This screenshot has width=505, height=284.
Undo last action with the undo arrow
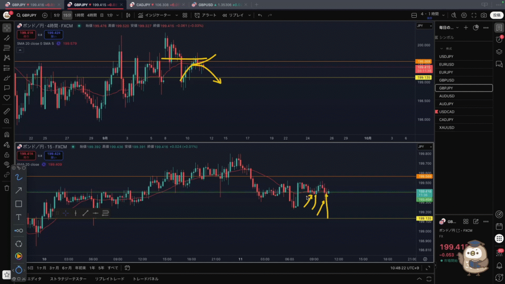[x=260, y=15]
